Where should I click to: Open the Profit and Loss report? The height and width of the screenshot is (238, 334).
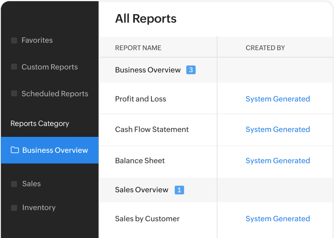coord(141,99)
